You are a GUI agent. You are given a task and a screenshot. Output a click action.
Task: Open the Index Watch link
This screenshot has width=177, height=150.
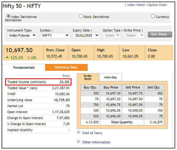(x=136, y=5)
